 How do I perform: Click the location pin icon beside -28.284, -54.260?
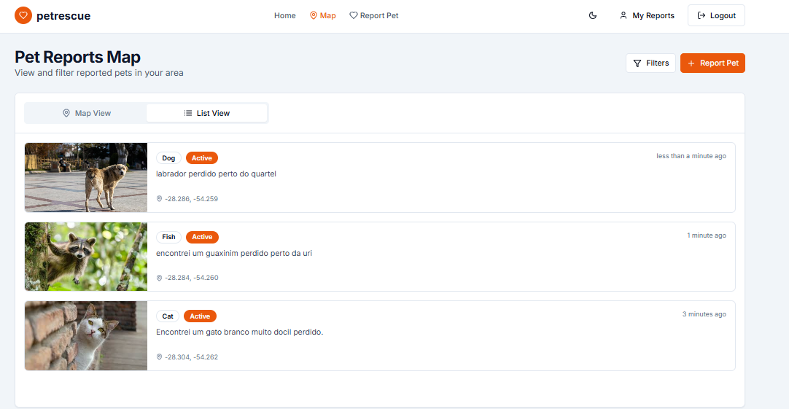160,278
